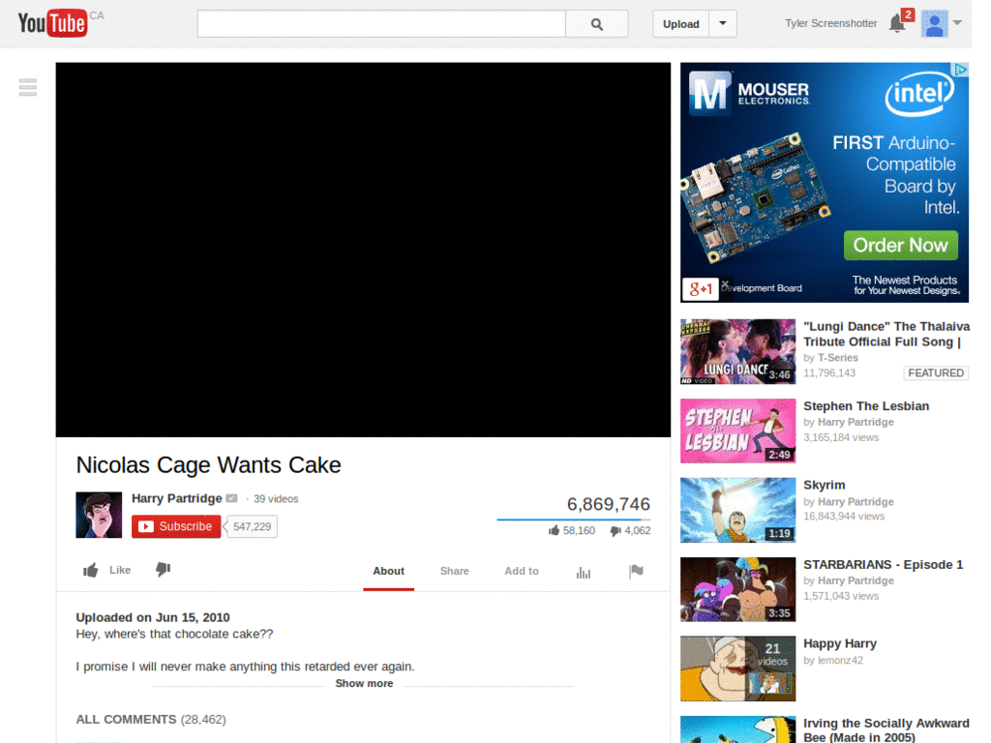Open the Irving Bee video thumbnail

(x=737, y=729)
